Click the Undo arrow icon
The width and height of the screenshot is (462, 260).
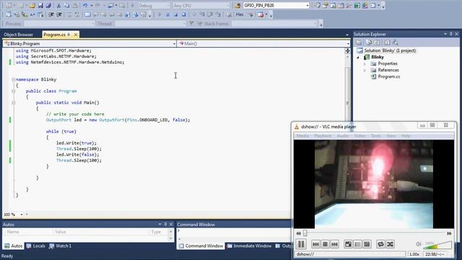pos(85,6)
